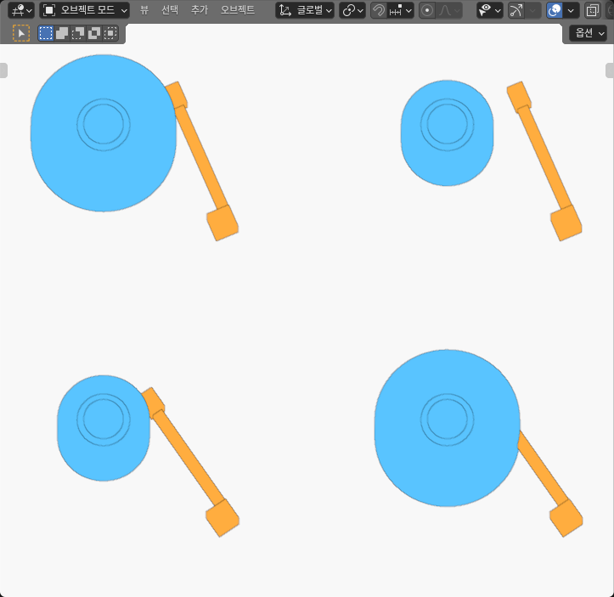
Task: Select the detached orange arm top-right
Action: (544, 161)
